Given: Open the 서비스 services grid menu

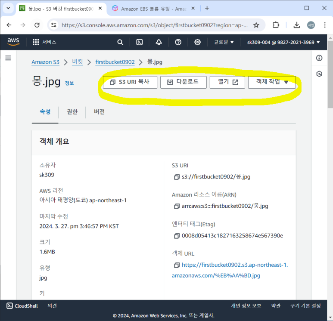Looking at the screenshot, I should (x=44, y=42).
